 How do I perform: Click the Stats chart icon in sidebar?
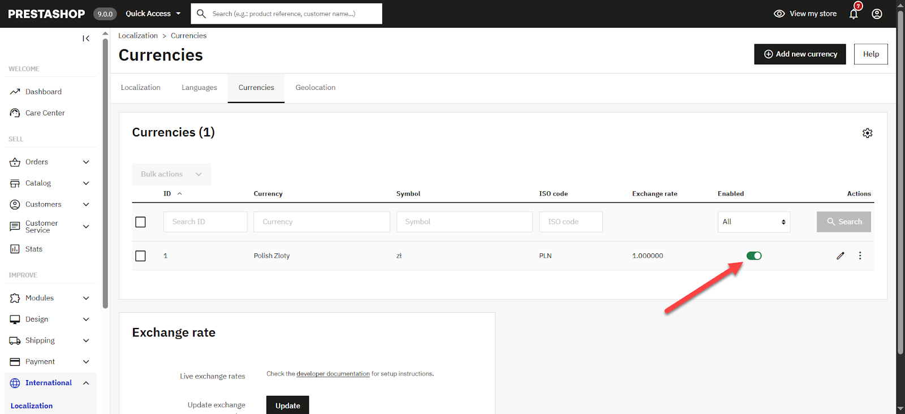click(15, 249)
